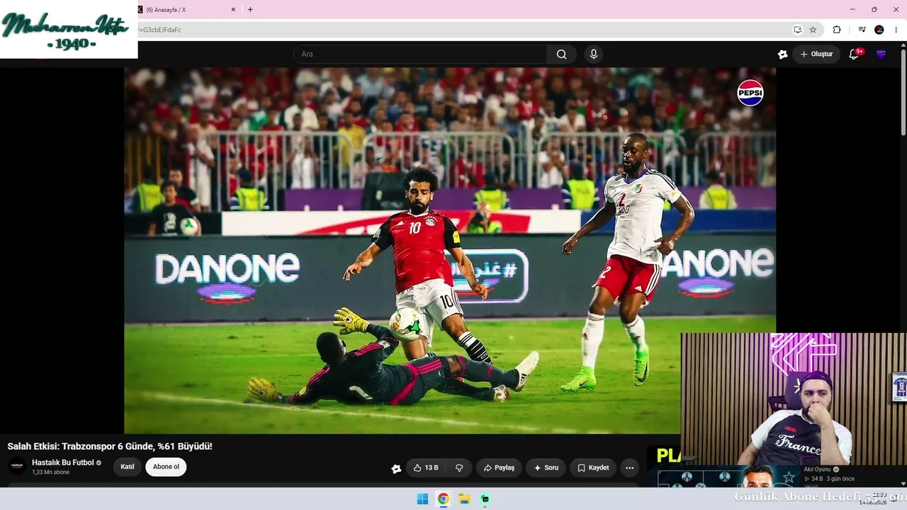
Task: Open the YouTube notifications bell
Action: [x=855, y=55]
